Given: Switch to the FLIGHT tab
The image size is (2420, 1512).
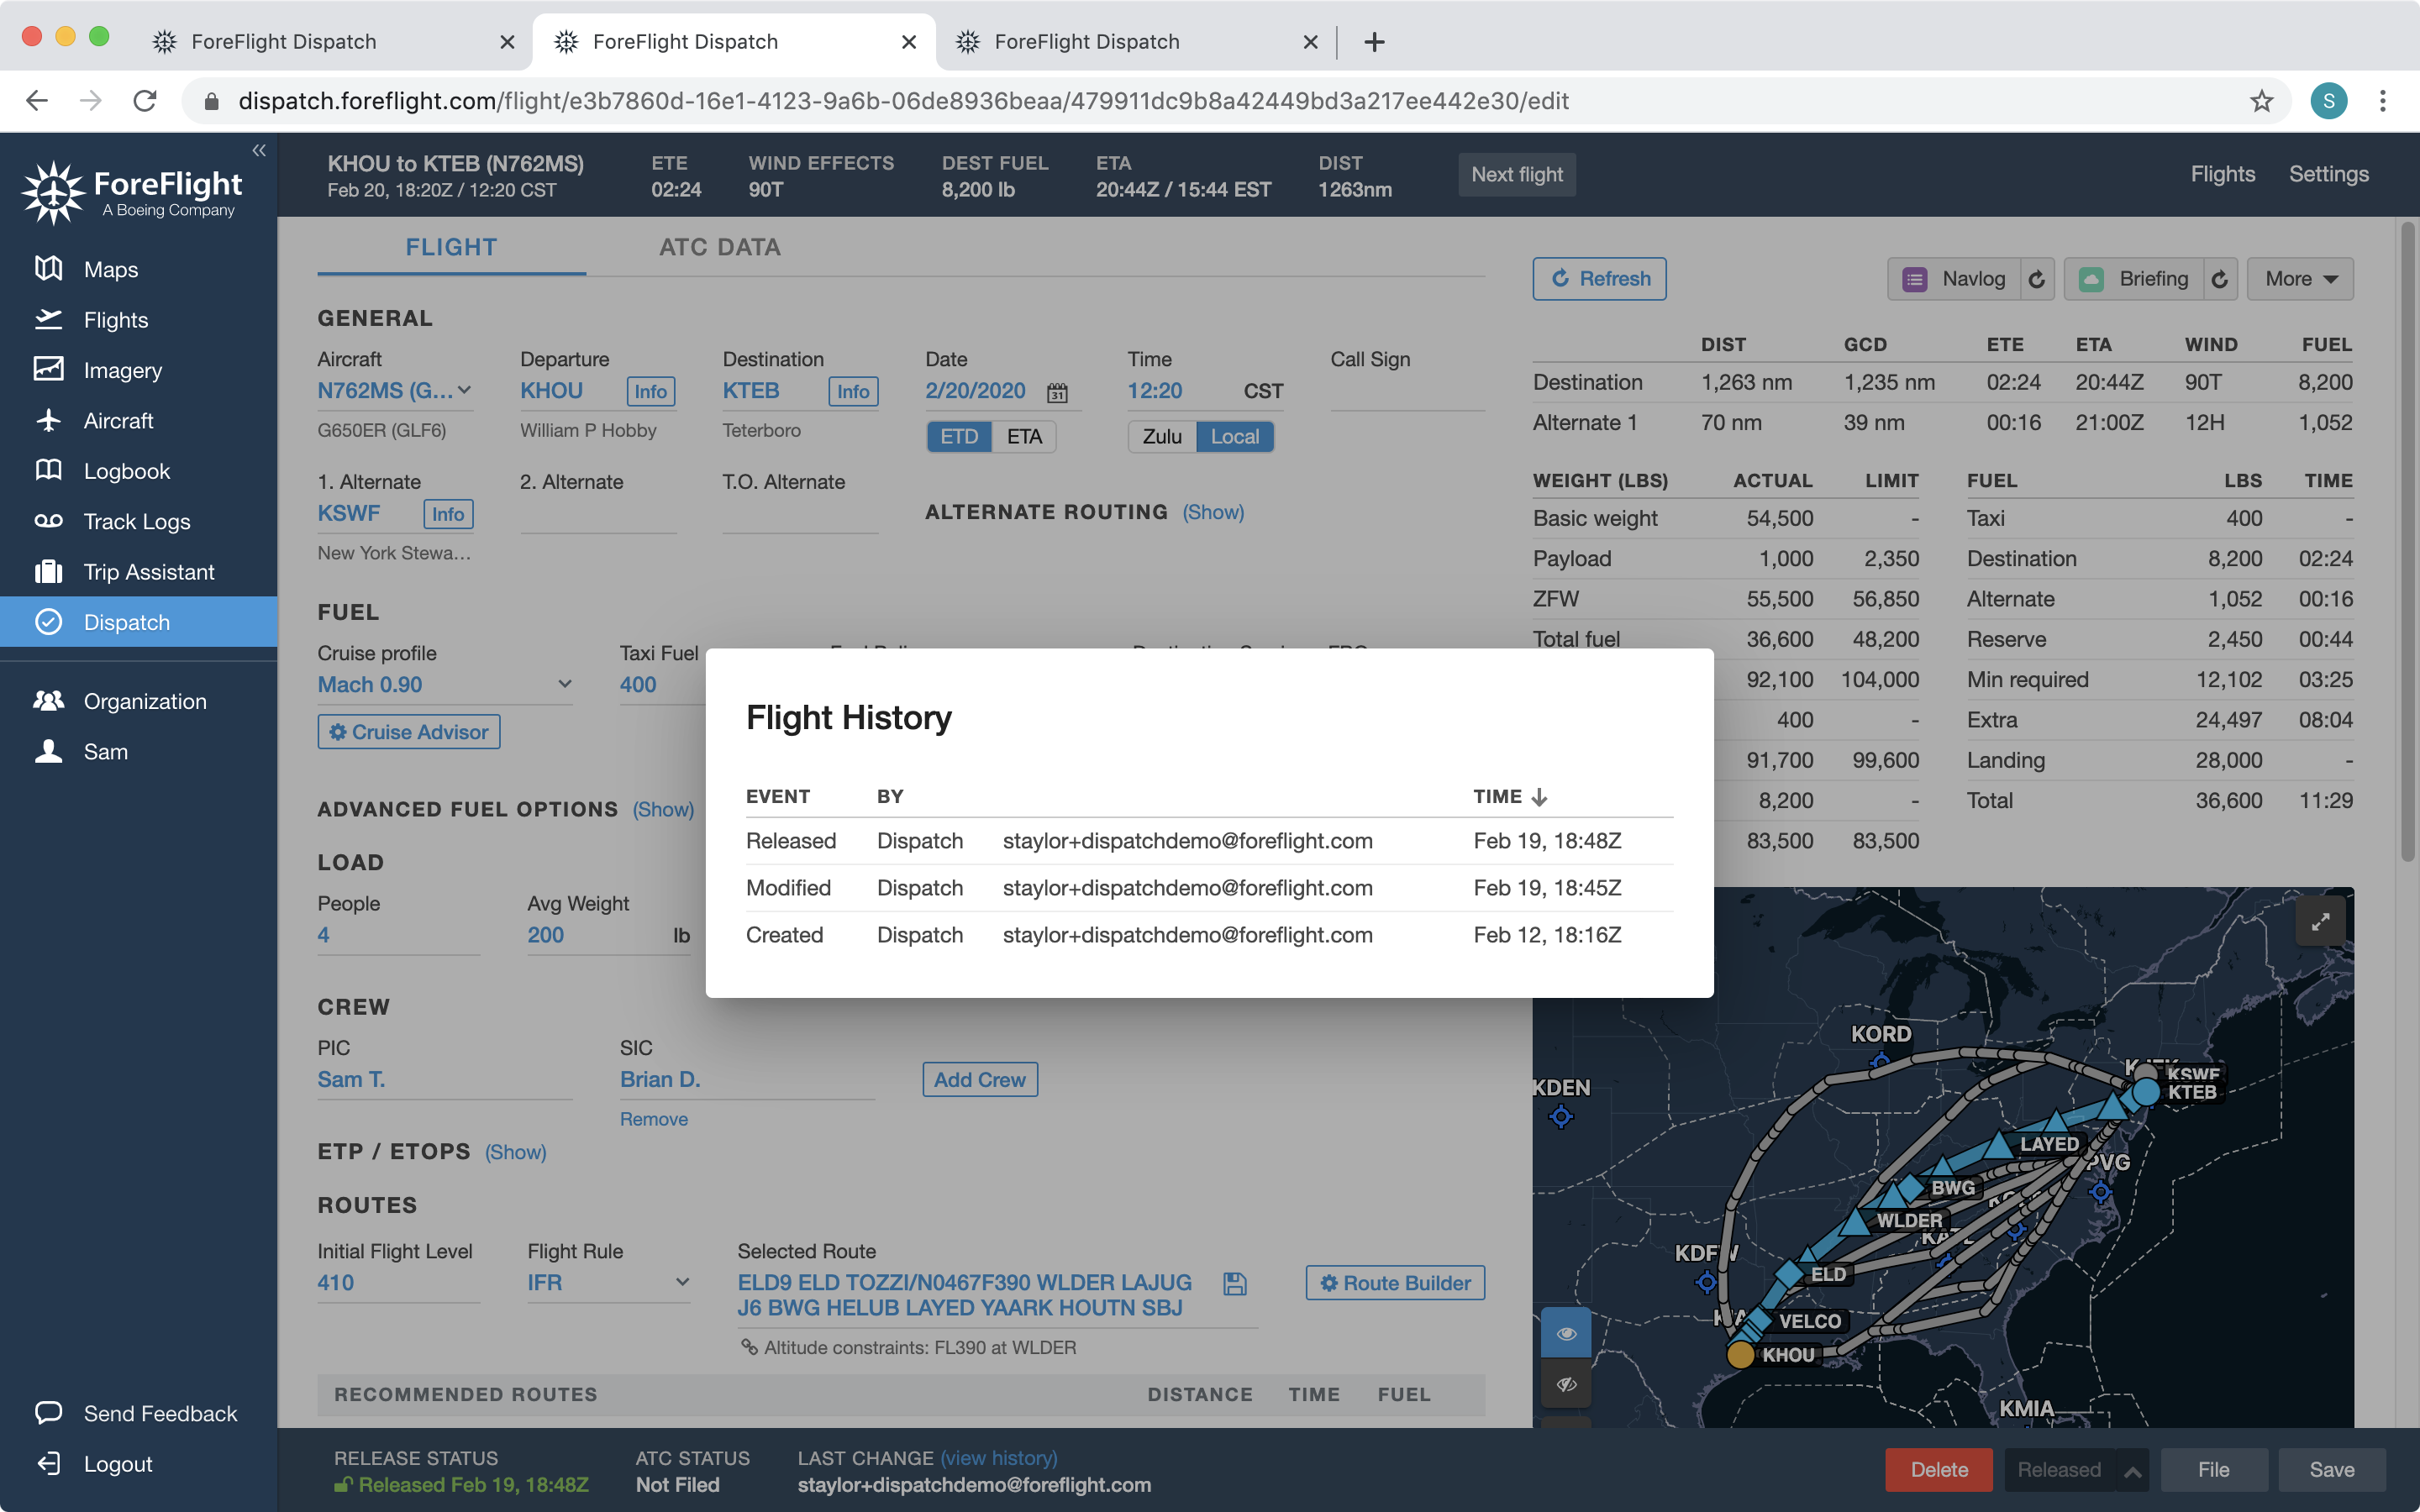Looking at the screenshot, I should [451, 247].
